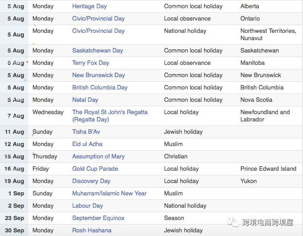Open the Natal Day link
Screen dimensions: 303x236
coord(85,100)
